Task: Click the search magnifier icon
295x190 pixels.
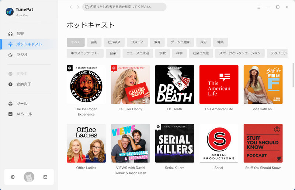Action: (87, 7)
